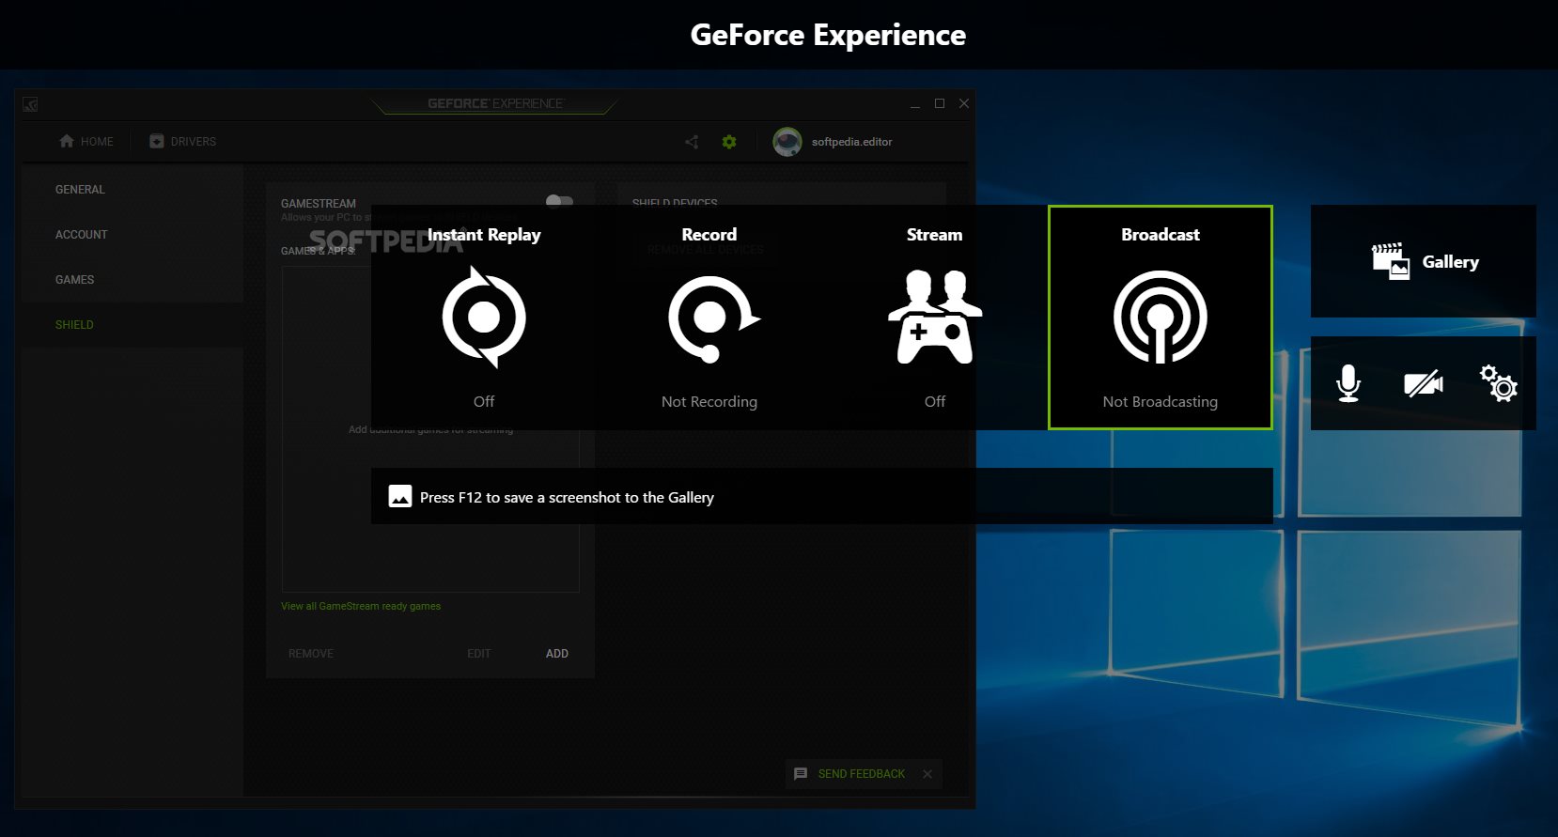
Task: Click the ADD button for games
Action: click(x=557, y=654)
